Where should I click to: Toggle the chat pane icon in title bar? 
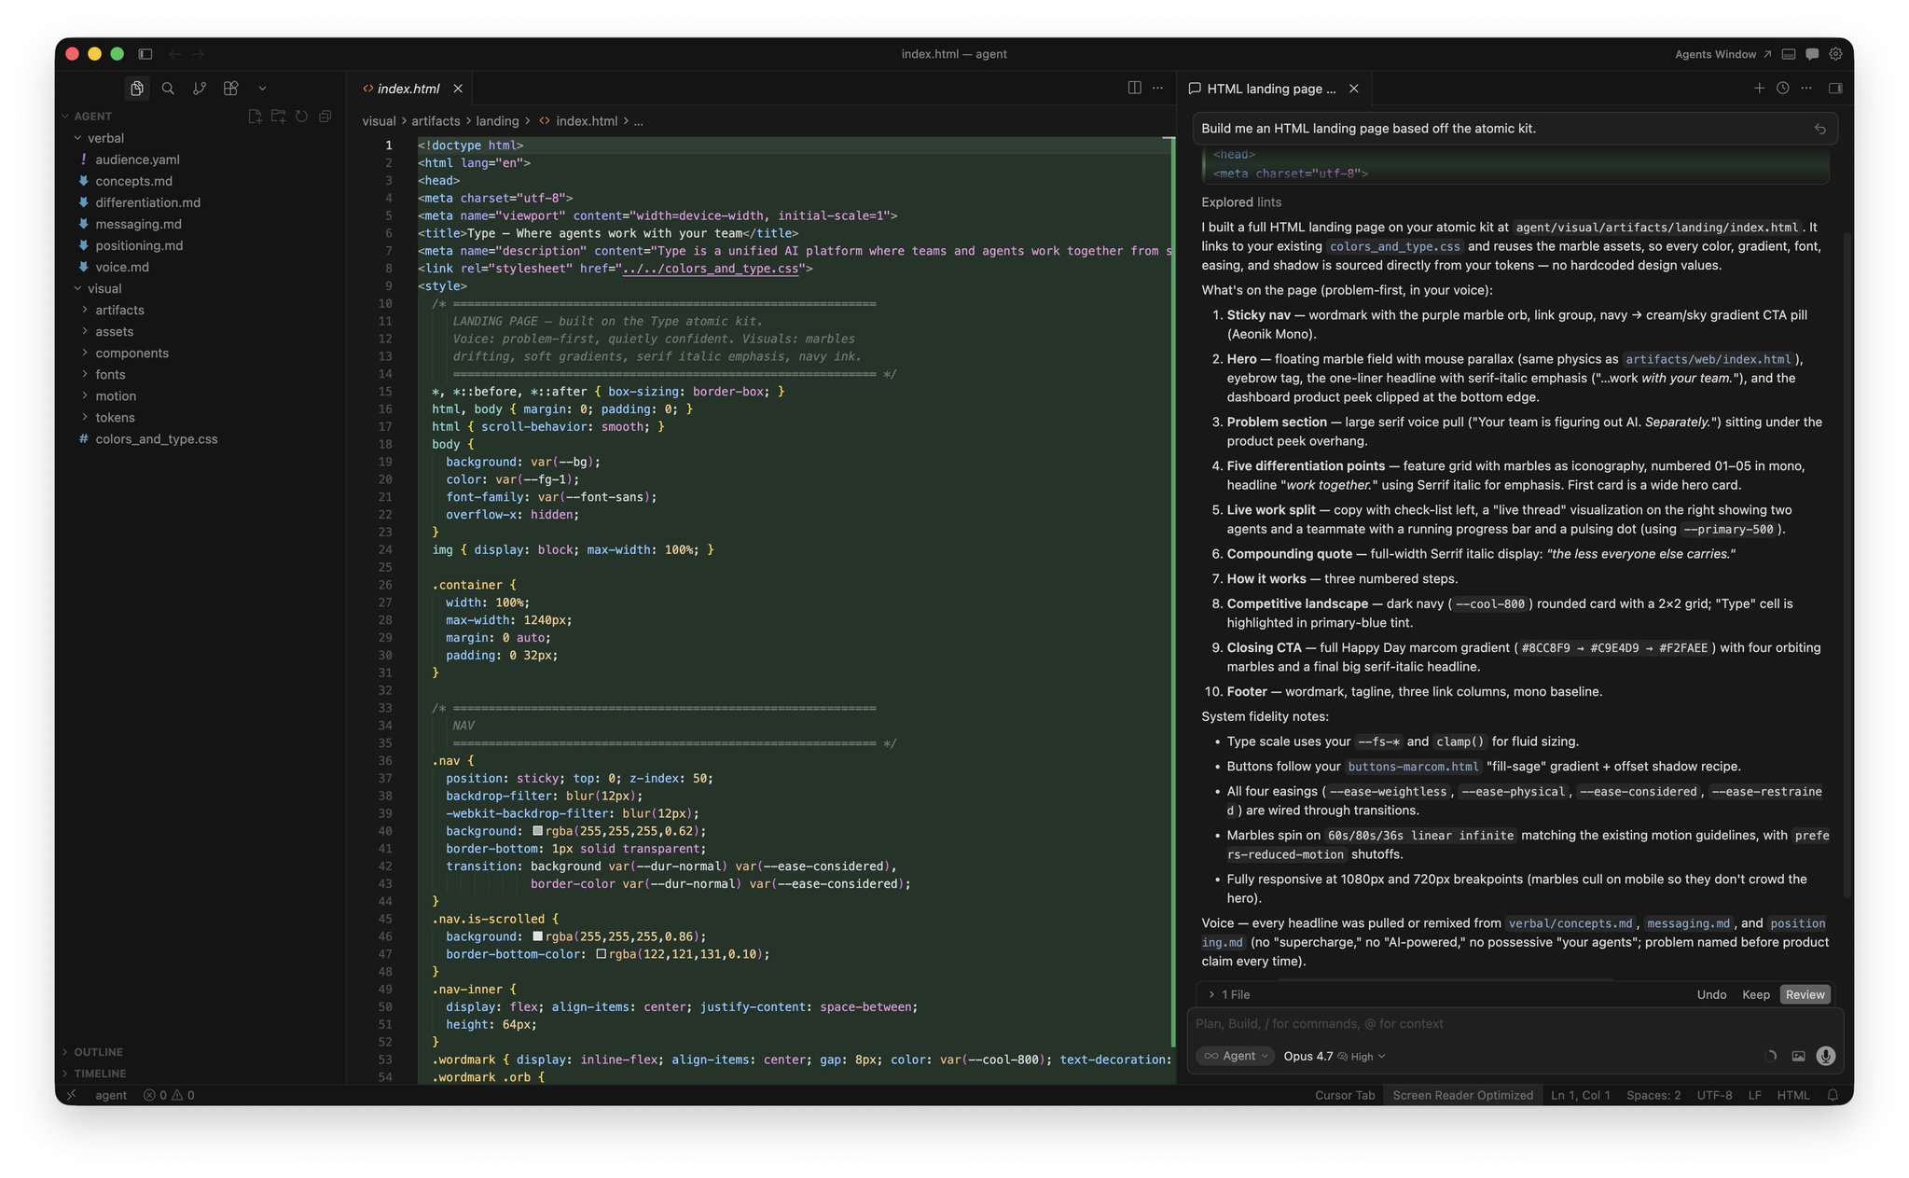(x=1812, y=54)
